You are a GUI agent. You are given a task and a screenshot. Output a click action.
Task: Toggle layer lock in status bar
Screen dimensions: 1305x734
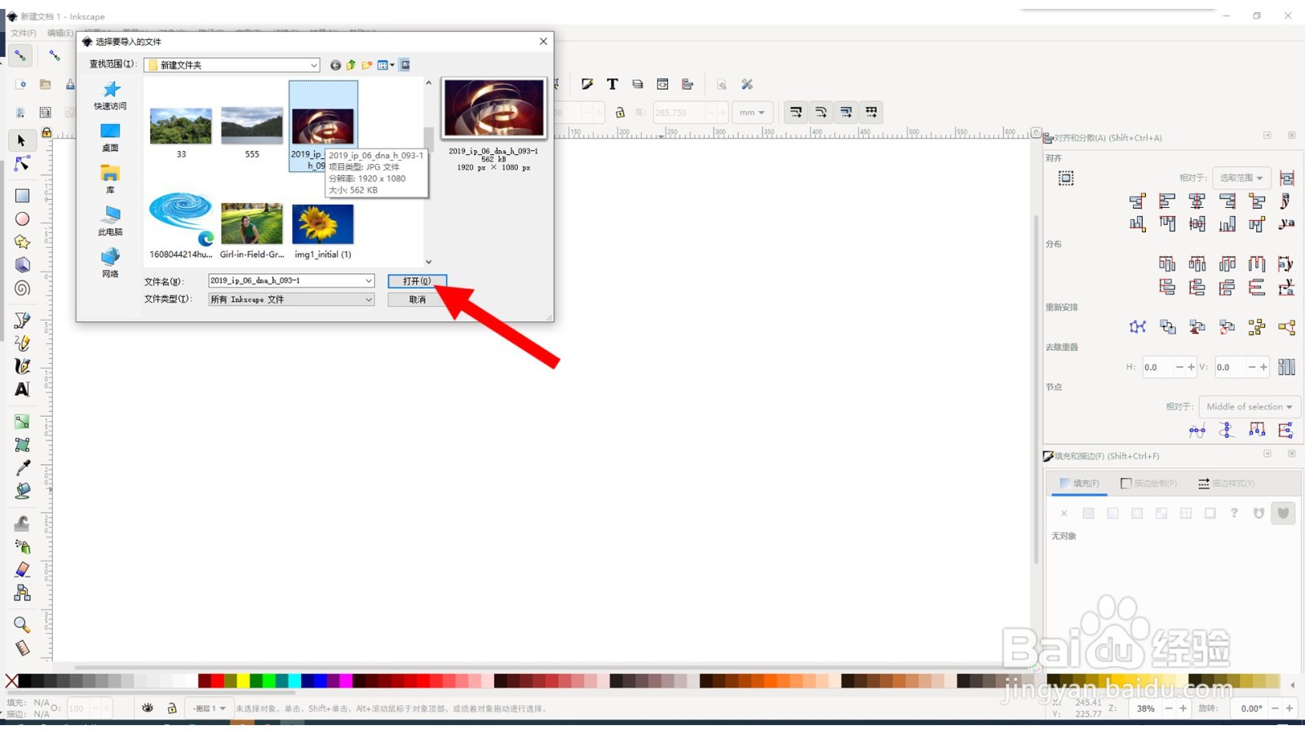(x=172, y=708)
